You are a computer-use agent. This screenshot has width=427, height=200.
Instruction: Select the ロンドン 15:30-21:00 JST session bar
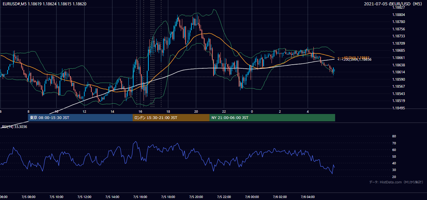click(x=171, y=118)
